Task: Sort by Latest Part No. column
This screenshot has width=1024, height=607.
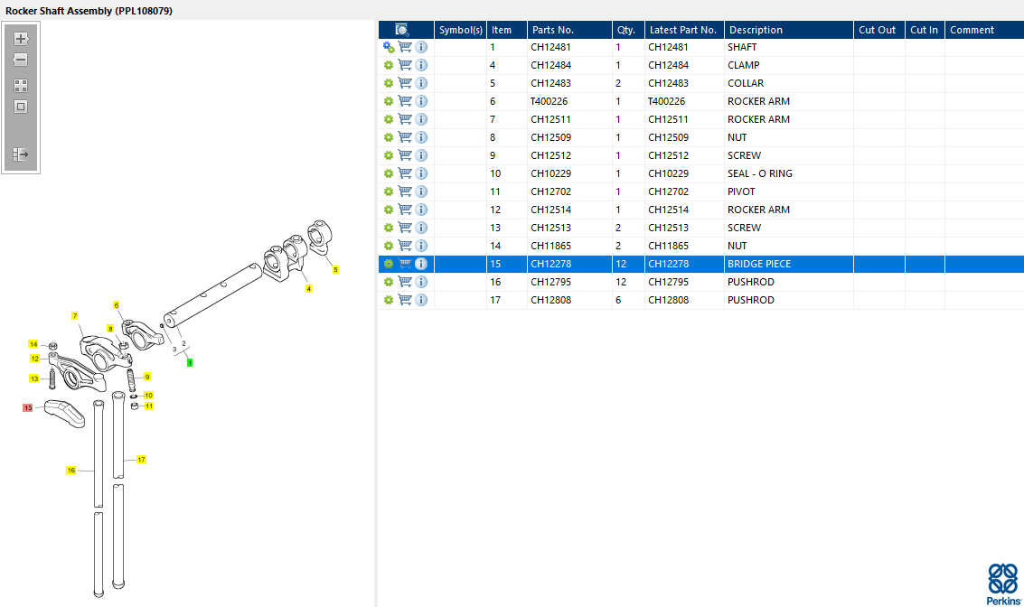Action: pos(684,30)
